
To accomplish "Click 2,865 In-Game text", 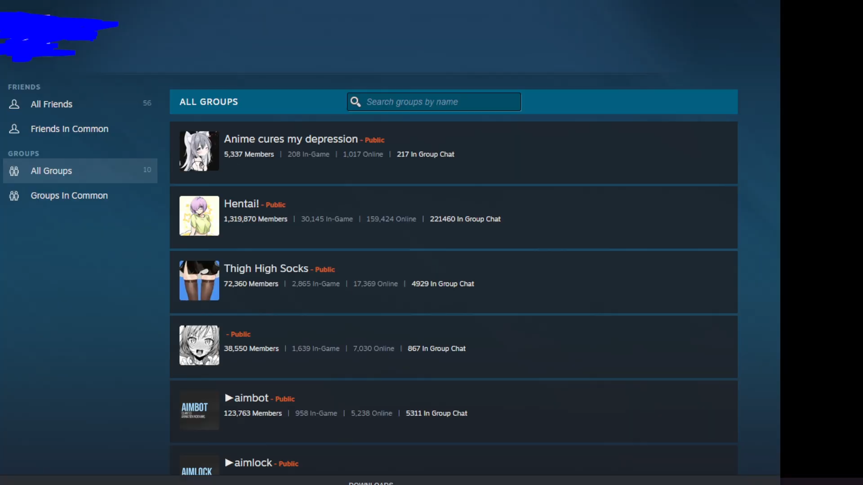I will 316,284.
